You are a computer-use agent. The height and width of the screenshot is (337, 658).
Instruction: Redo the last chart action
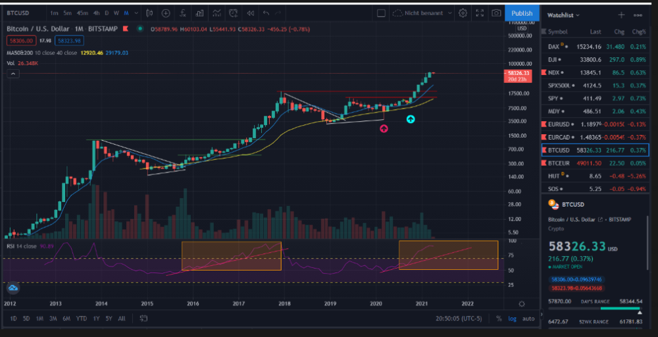[278, 13]
